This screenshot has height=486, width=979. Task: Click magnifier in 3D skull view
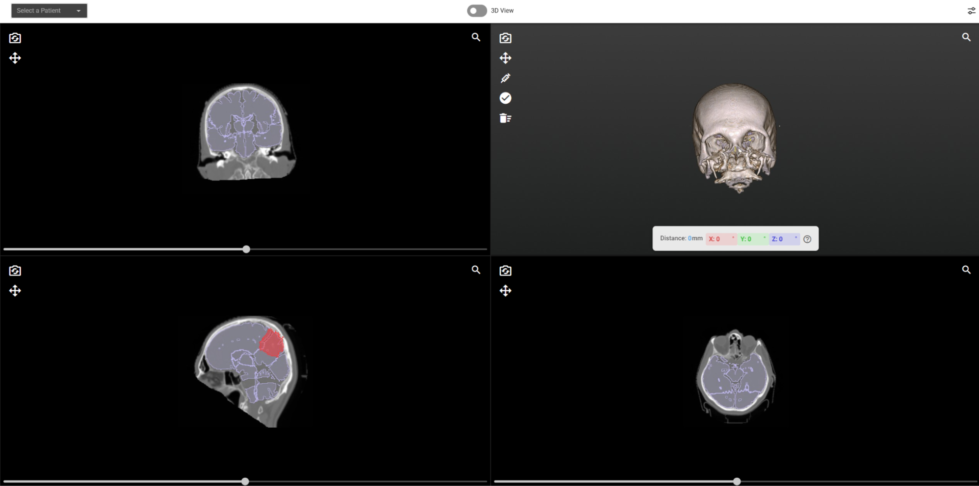coord(966,37)
